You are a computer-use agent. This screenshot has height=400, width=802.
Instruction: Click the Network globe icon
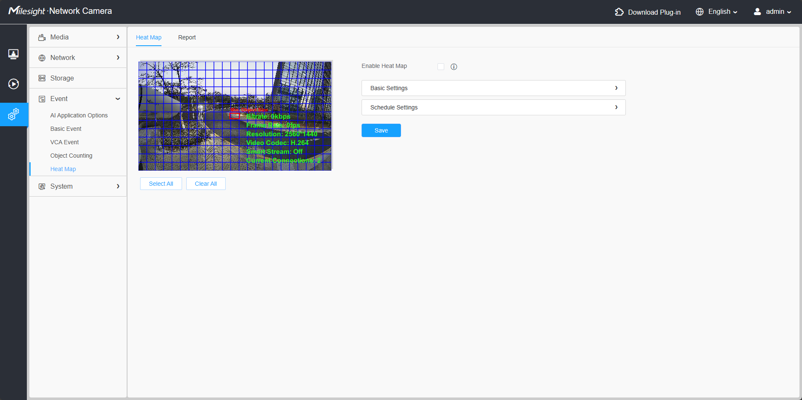(42, 58)
